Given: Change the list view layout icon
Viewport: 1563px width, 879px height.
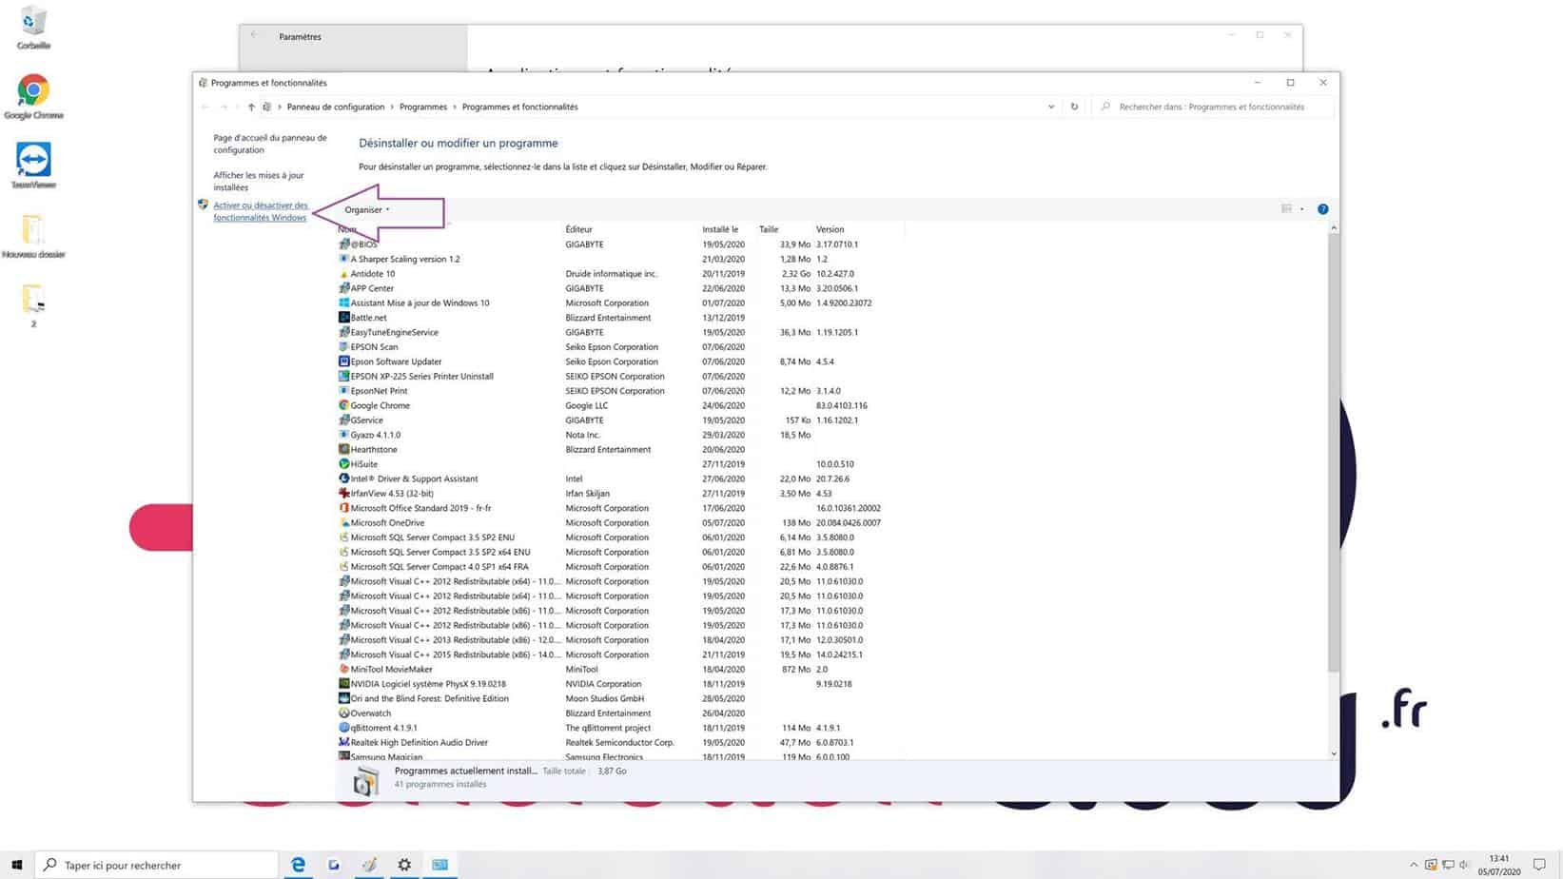Looking at the screenshot, I should coord(1286,209).
